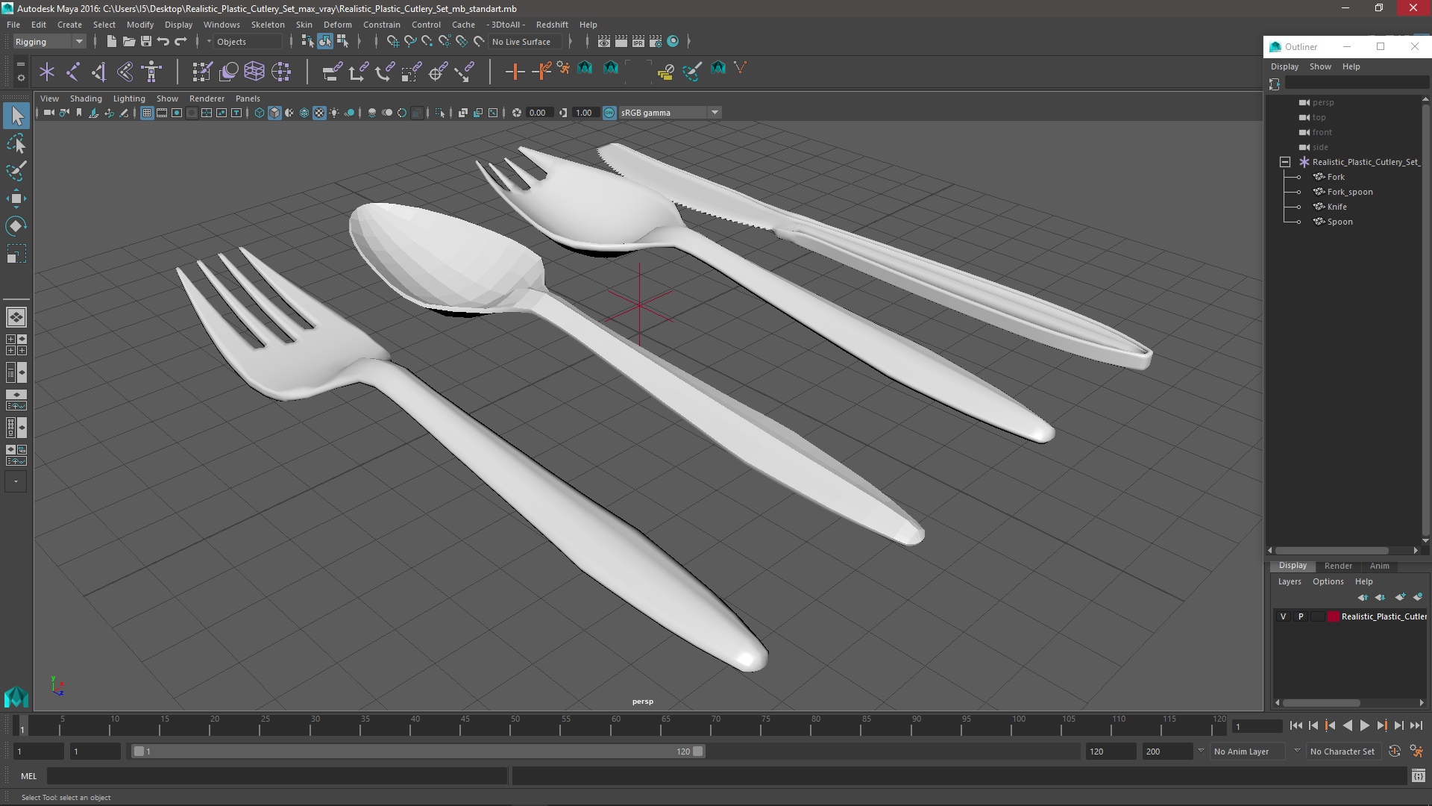Viewport: 1432px width, 806px height.
Task: Activate the Paint Selection tool
Action: click(16, 171)
